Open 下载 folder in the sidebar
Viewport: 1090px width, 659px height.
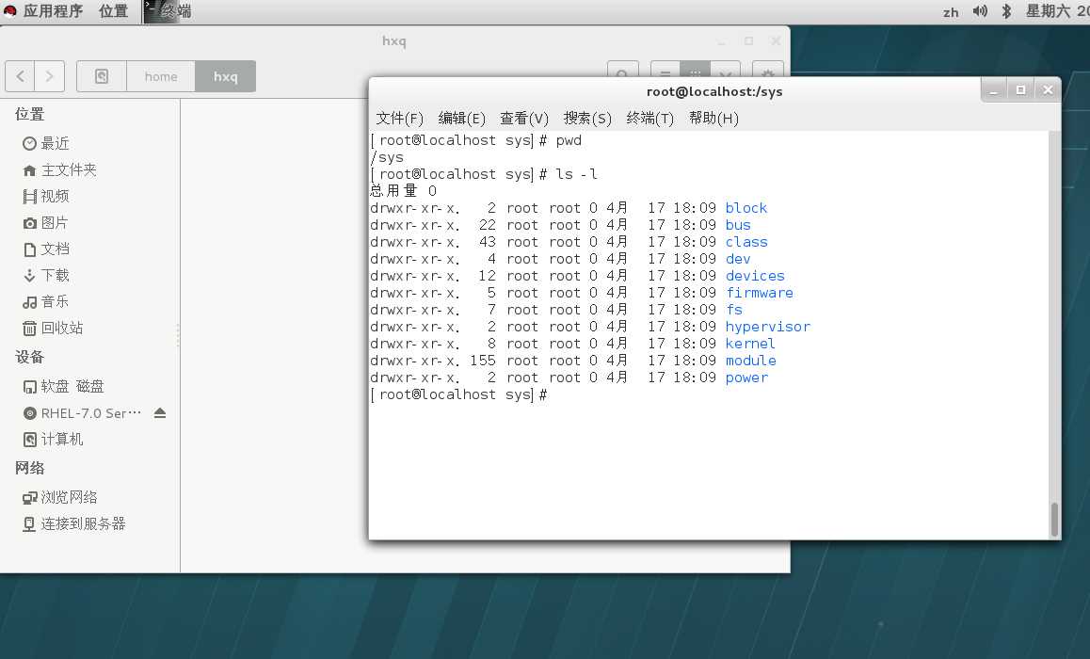pos(55,275)
